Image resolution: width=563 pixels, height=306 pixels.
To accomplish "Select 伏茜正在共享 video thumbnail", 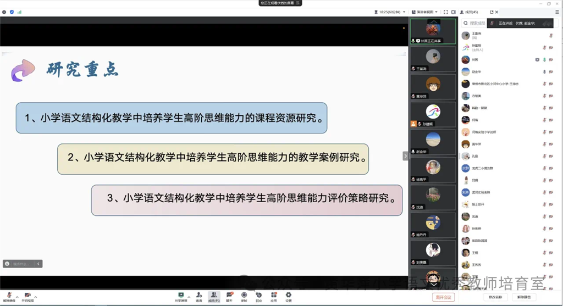I will (433, 31).
